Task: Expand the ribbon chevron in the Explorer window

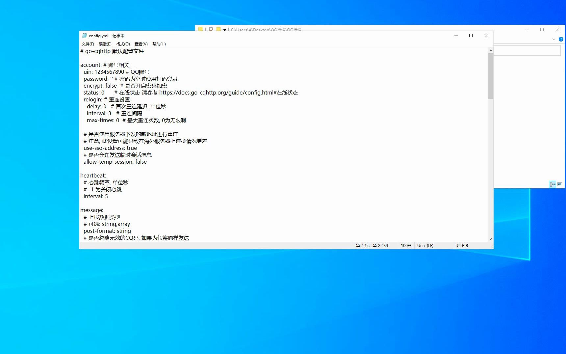Action: [x=554, y=39]
